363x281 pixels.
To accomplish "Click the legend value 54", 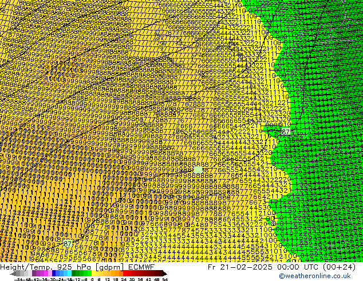I will 165,279.
